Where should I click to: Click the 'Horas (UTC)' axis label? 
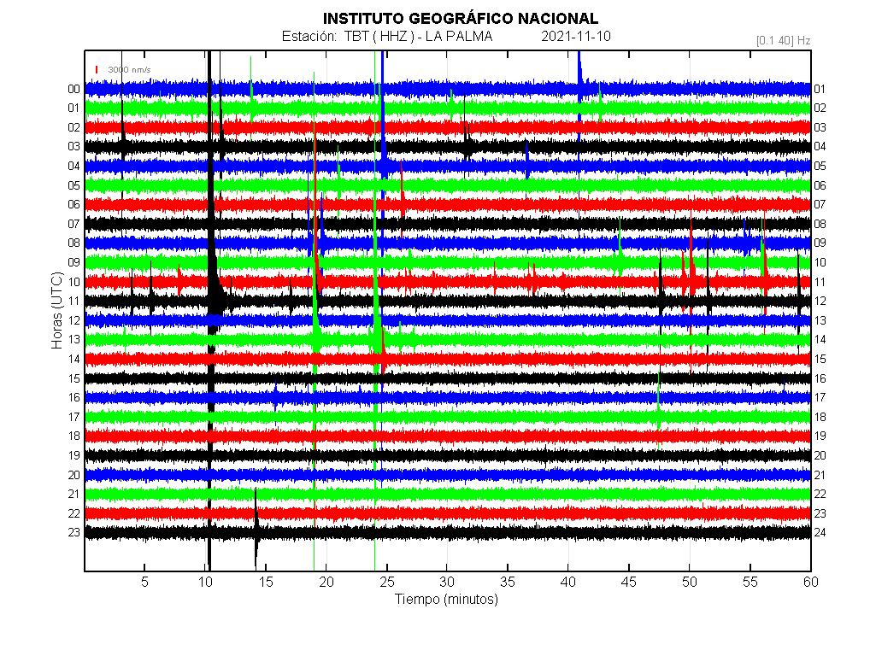point(57,310)
